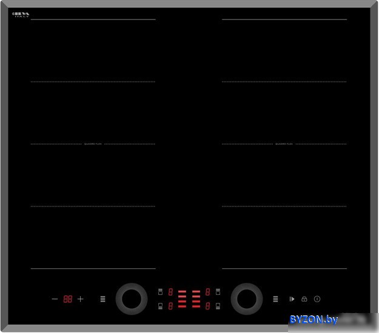Screen dimensions: 379x333
Task: Click the right QUADRO FLEX label
Action: click(x=284, y=144)
